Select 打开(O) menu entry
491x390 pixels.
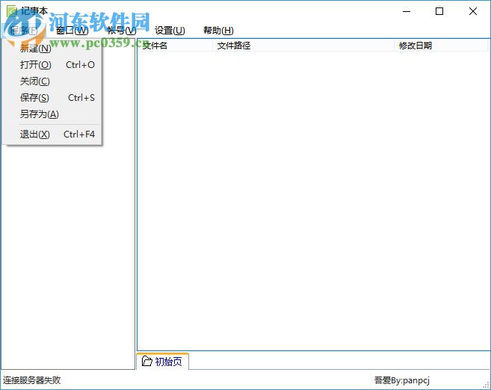(x=52, y=65)
